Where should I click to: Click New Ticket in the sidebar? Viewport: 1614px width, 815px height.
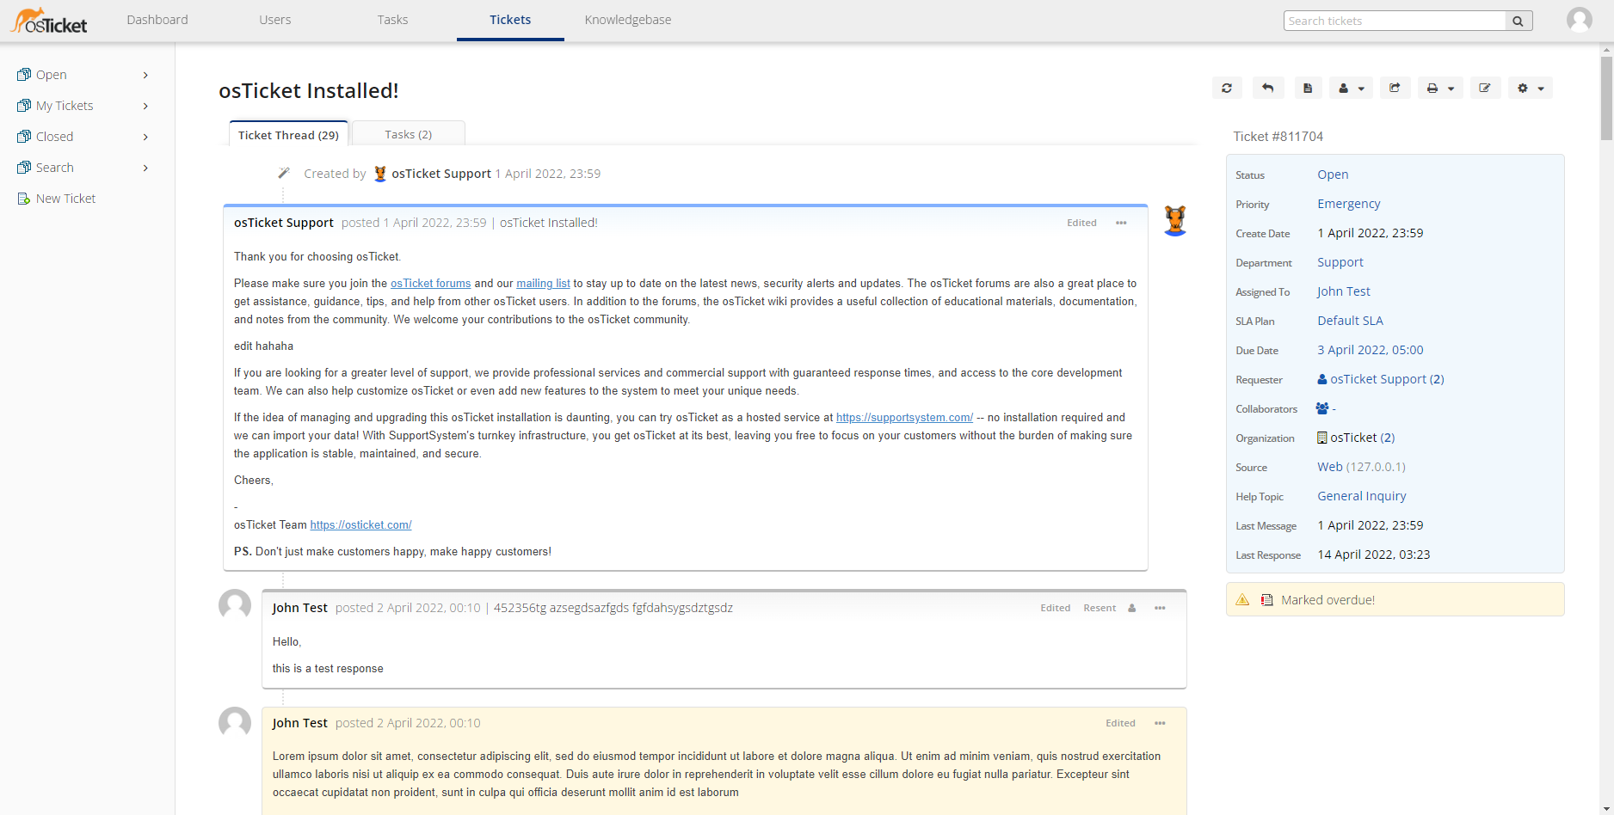[64, 198]
